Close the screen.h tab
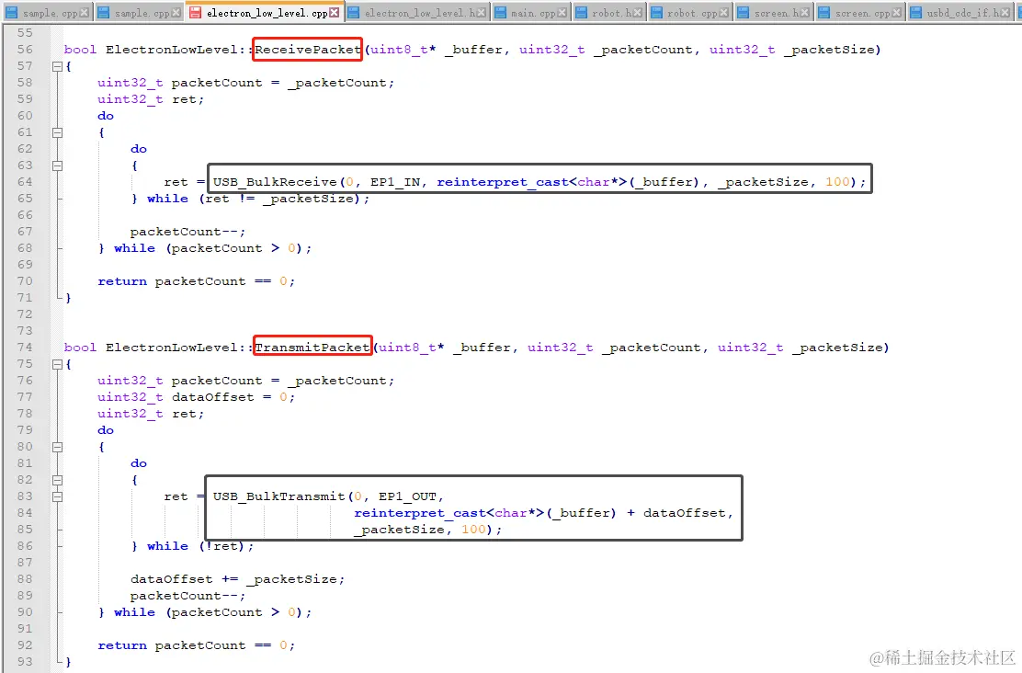The width and height of the screenshot is (1022, 673). tap(804, 12)
